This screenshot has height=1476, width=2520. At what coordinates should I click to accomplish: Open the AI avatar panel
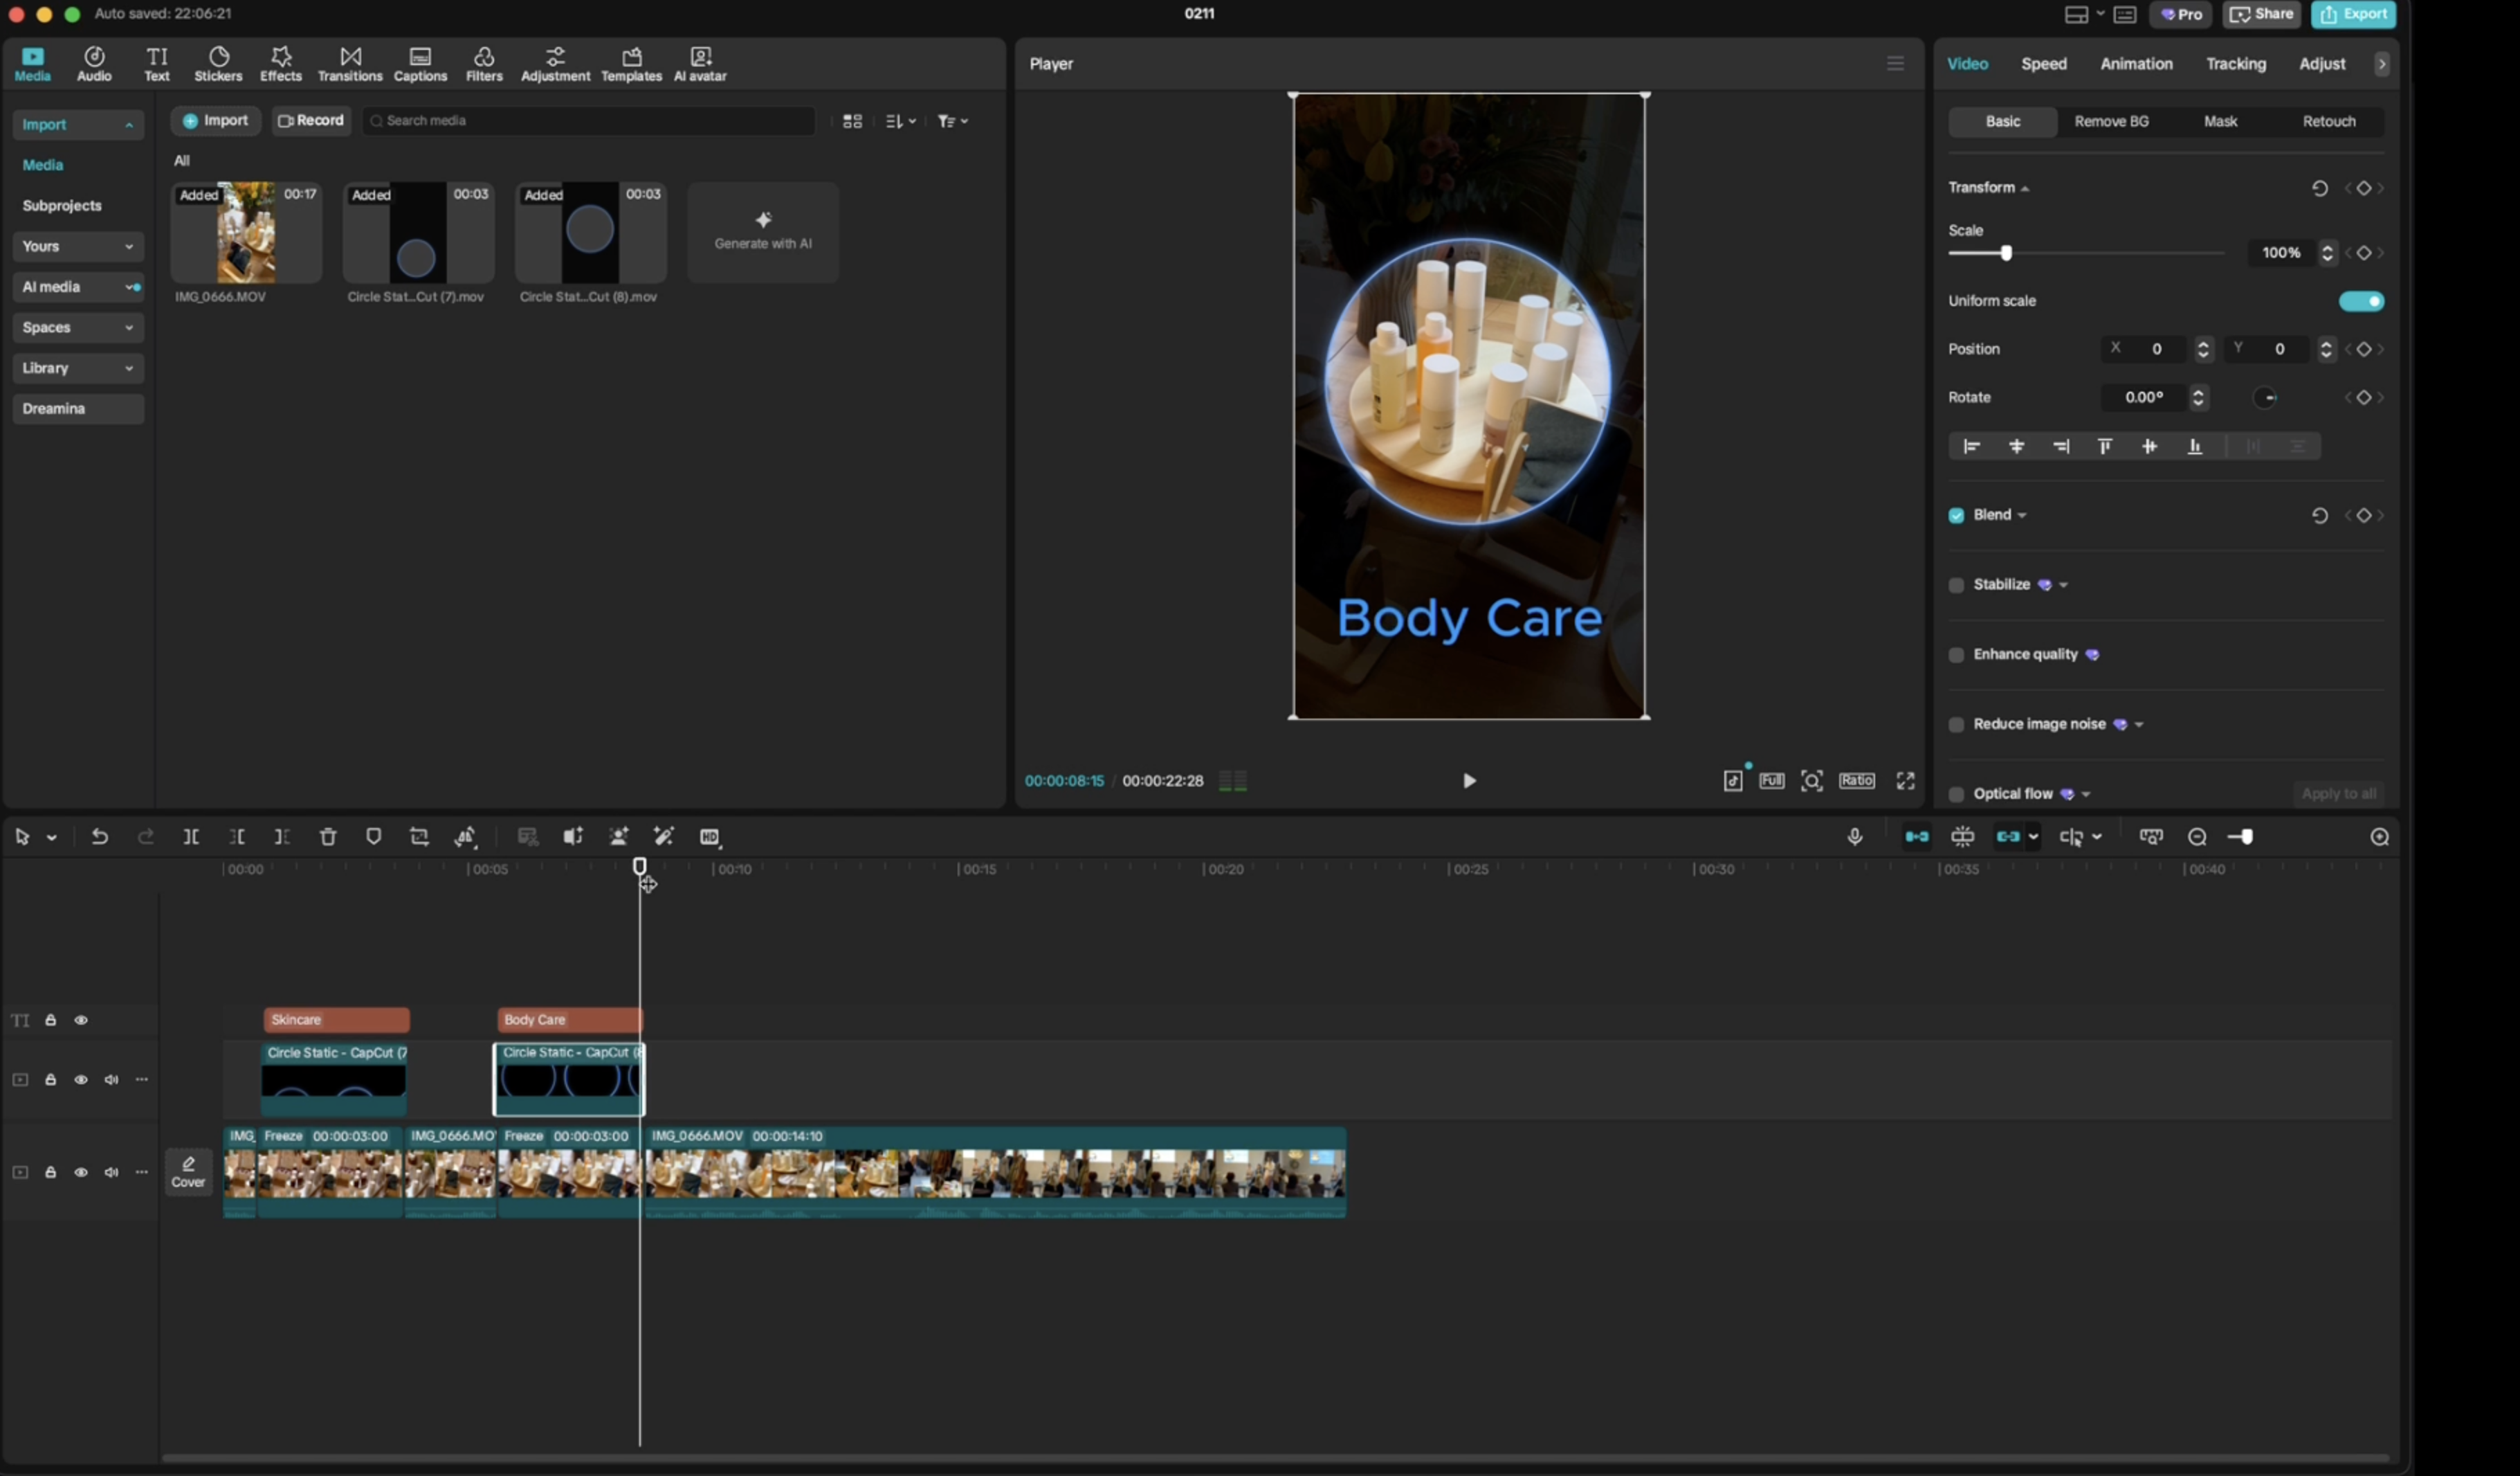point(700,64)
